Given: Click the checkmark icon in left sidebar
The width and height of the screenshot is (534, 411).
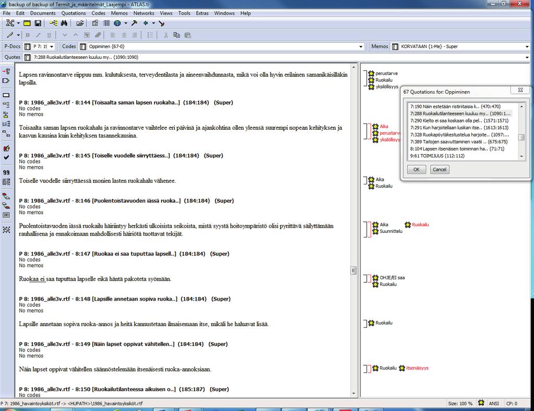Looking at the screenshot, I should tap(6, 157).
